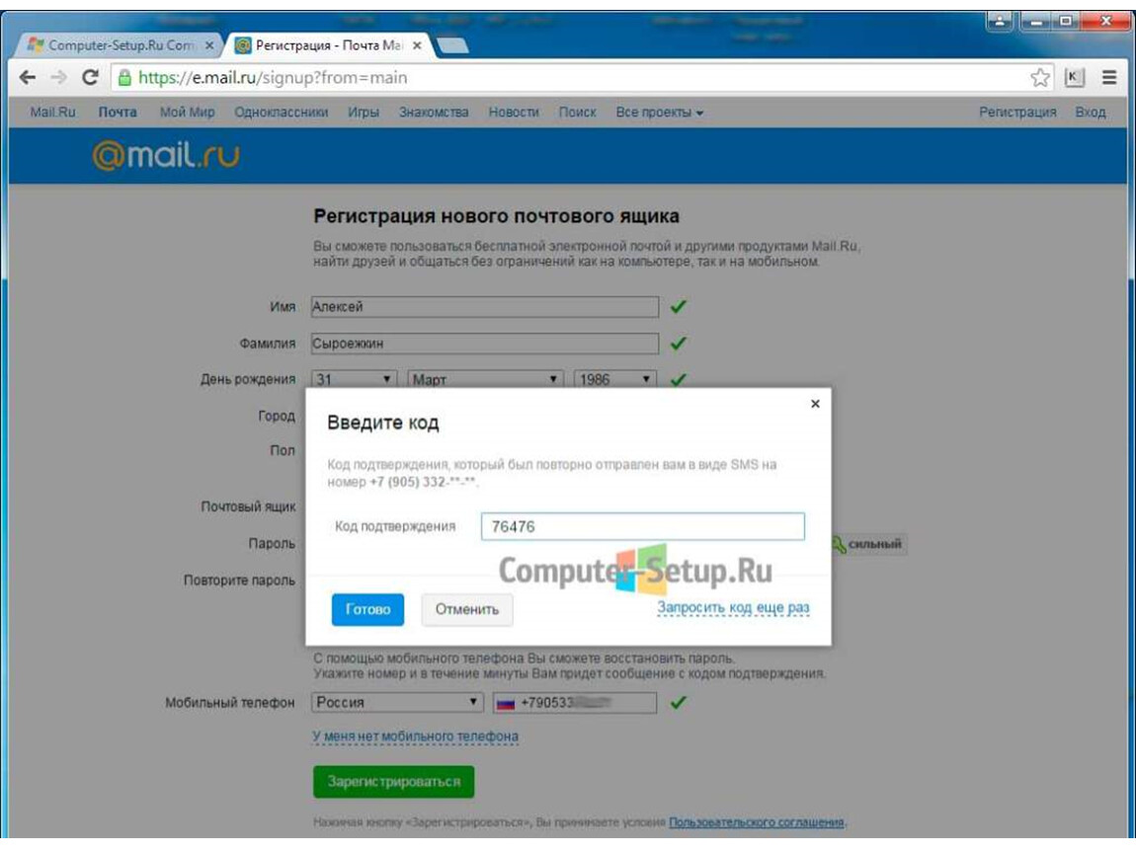The image size is (1136, 853).
Task: Open Chrome hamburger menu
Action: (x=1108, y=77)
